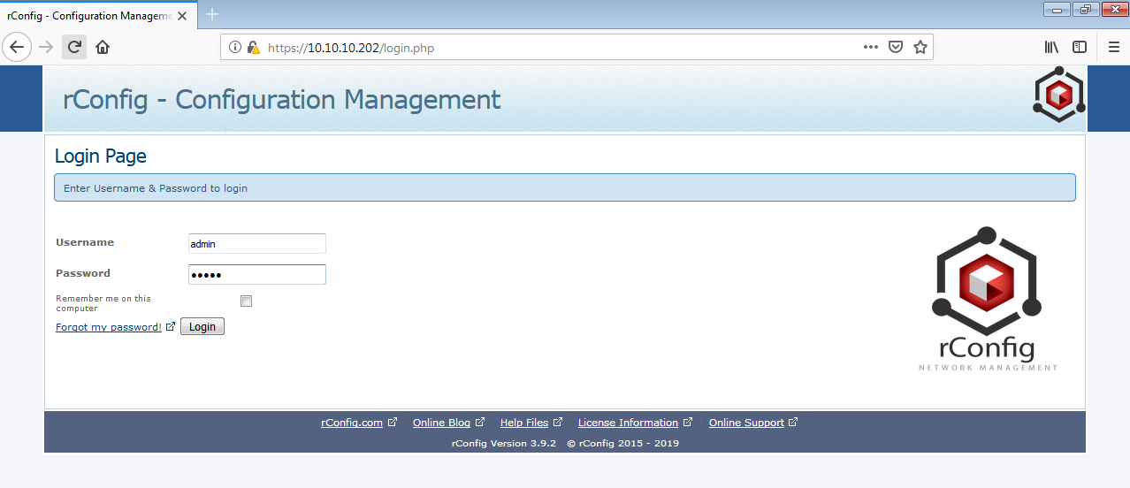
Task: Close the rConfig browser tab
Action: tap(182, 16)
